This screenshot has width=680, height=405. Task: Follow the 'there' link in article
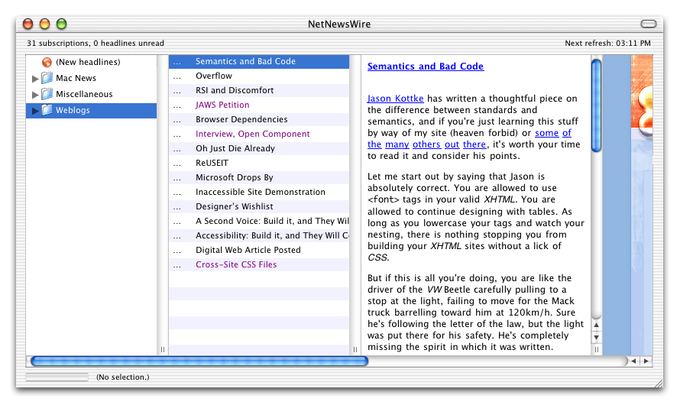coord(474,144)
